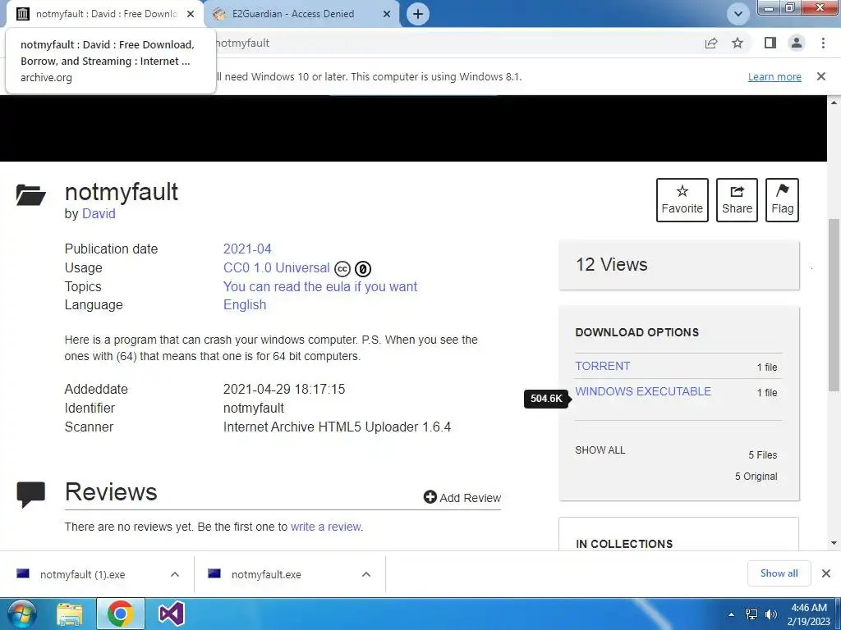Open Chrome's three-dot menu
The image size is (841, 630).
coord(823,43)
